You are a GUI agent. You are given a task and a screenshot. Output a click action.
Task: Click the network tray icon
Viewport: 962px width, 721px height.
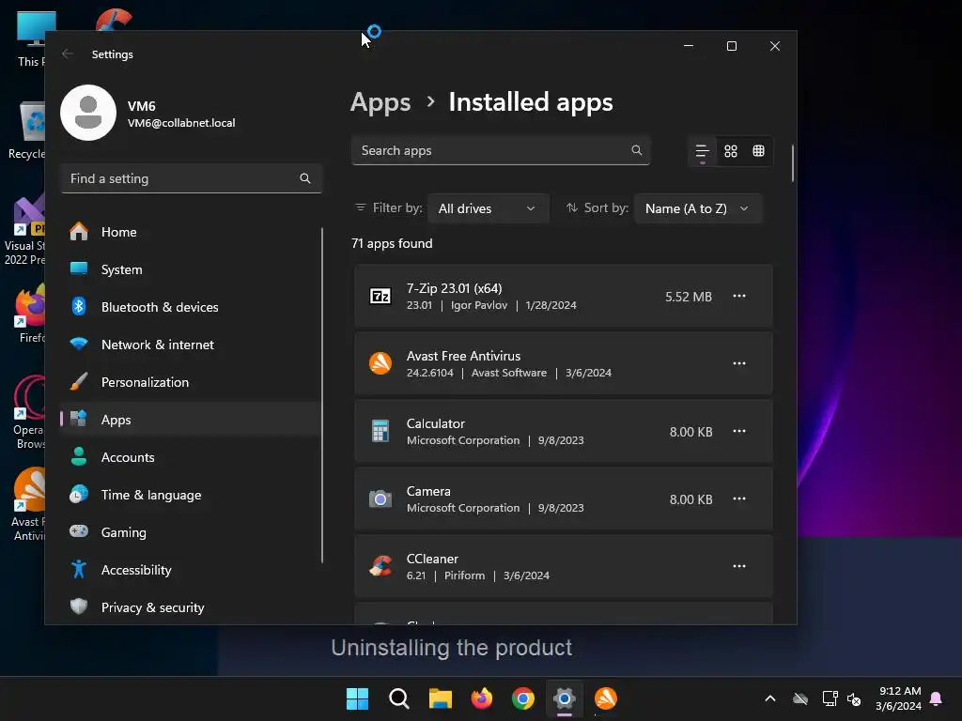830,698
